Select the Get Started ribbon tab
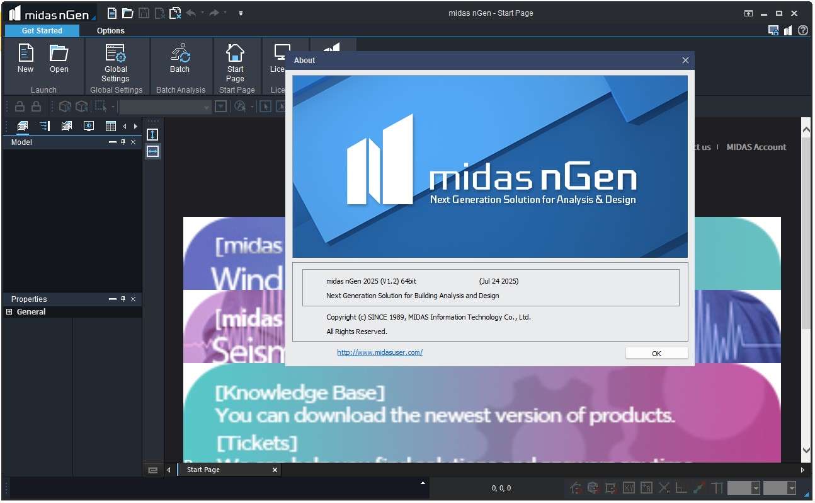Screen dimensions: 815x503 [42, 30]
